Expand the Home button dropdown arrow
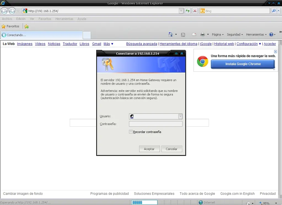The height and width of the screenshot is (205, 282). pos(176,34)
